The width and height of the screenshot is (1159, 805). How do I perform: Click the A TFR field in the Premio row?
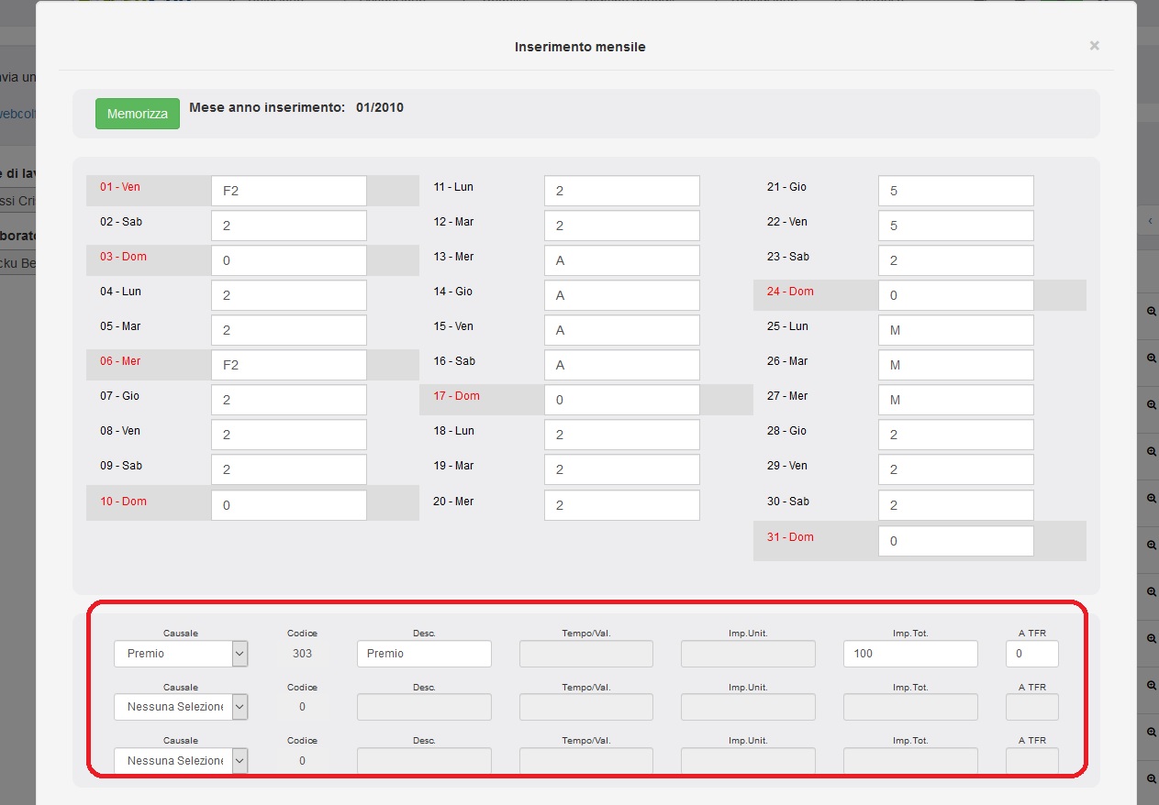pos(1031,654)
